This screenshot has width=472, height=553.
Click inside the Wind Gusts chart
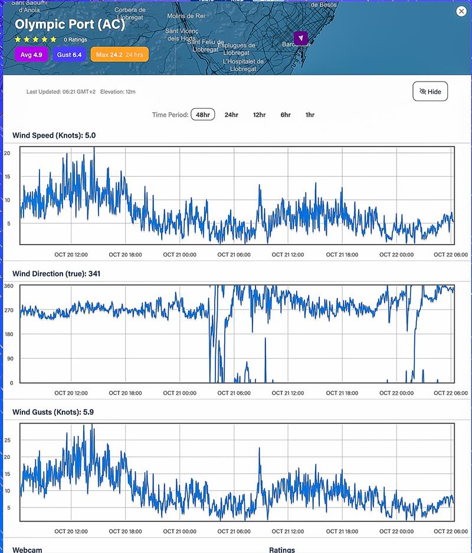(237, 472)
